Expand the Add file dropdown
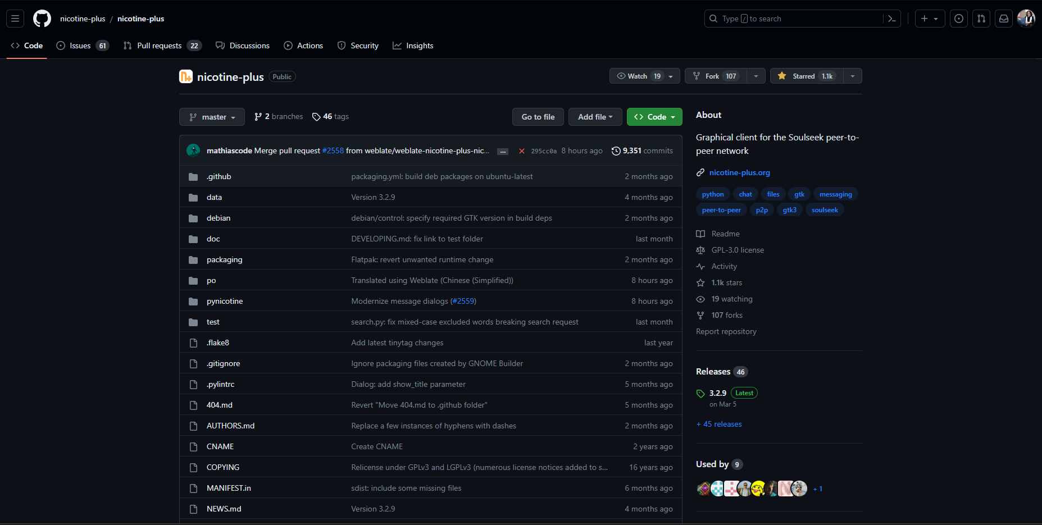1042x525 pixels. [595, 117]
